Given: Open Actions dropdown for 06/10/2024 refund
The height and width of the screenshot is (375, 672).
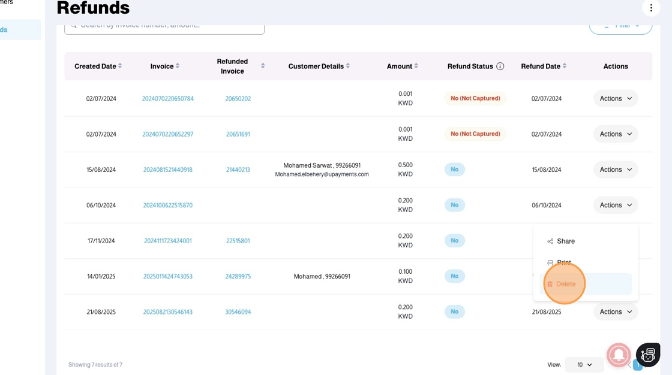Looking at the screenshot, I should pos(616,205).
